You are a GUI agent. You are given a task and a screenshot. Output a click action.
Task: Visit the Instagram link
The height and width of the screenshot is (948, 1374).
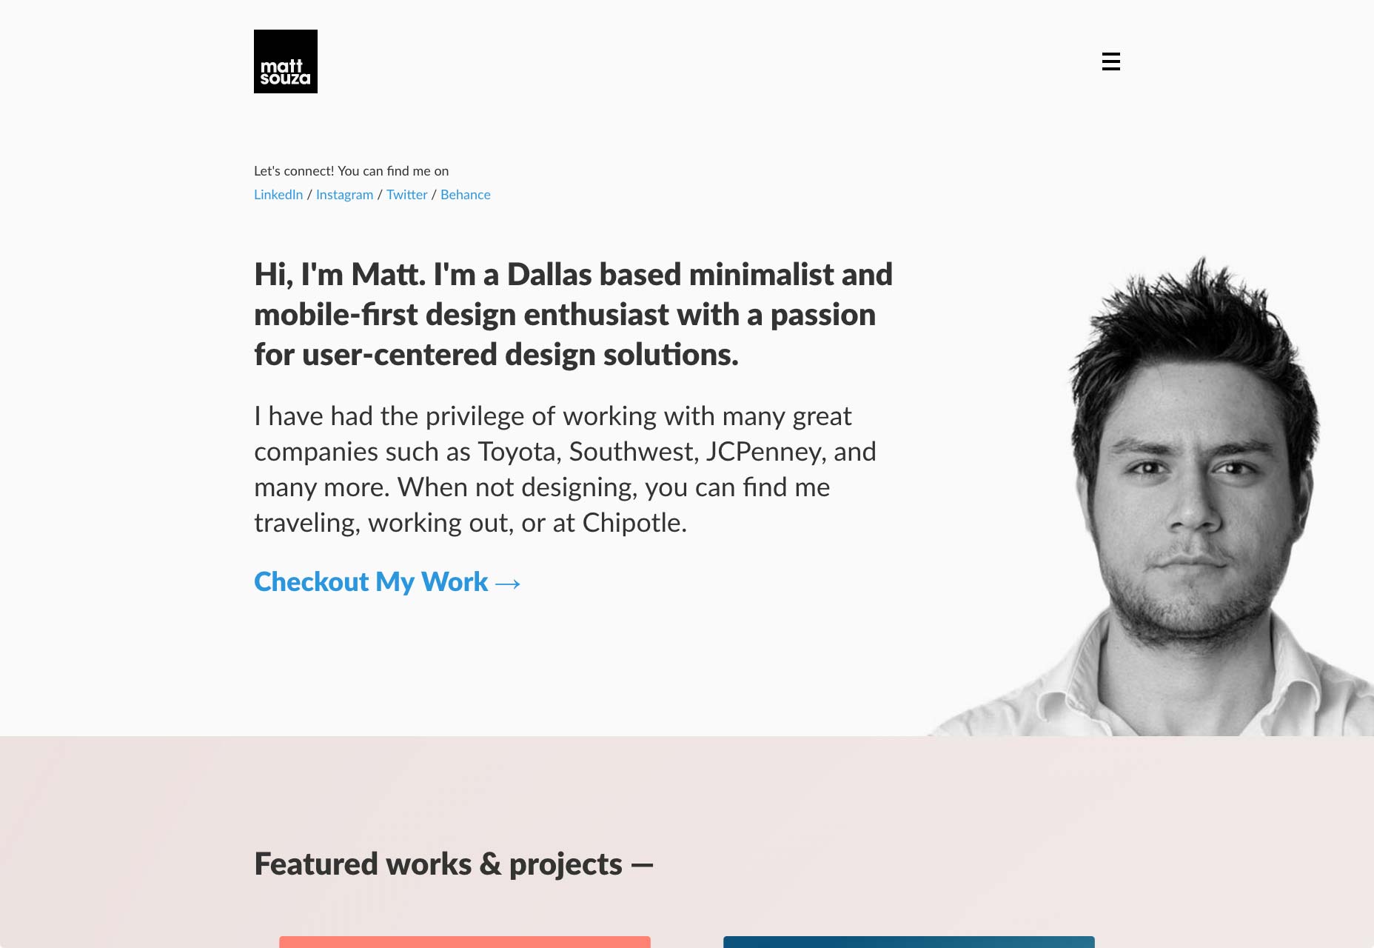[344, 195]
